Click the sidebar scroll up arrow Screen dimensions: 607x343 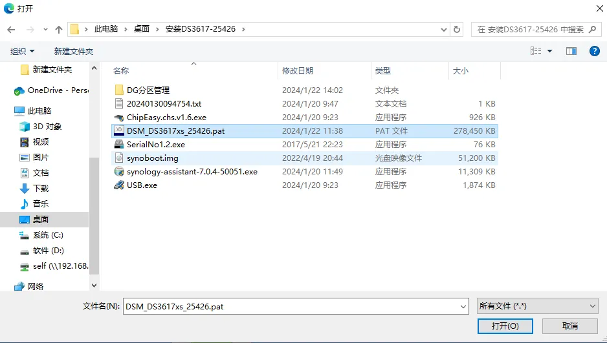[x=94, y=68]
